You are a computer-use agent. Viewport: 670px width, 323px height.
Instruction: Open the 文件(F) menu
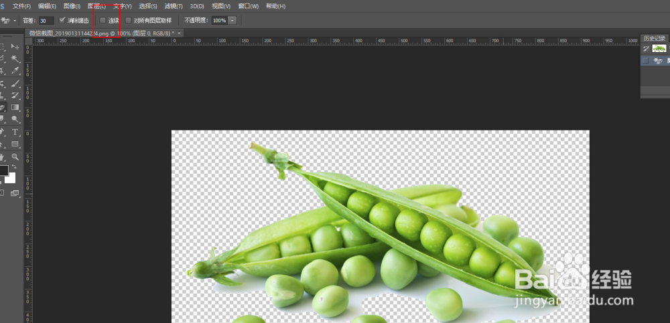click(x=21, y=7)
